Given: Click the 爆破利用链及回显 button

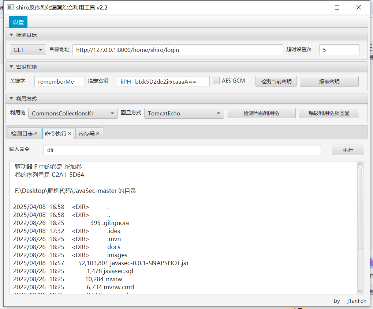Looking at the screenshot, I should click(x=329, y=113).
